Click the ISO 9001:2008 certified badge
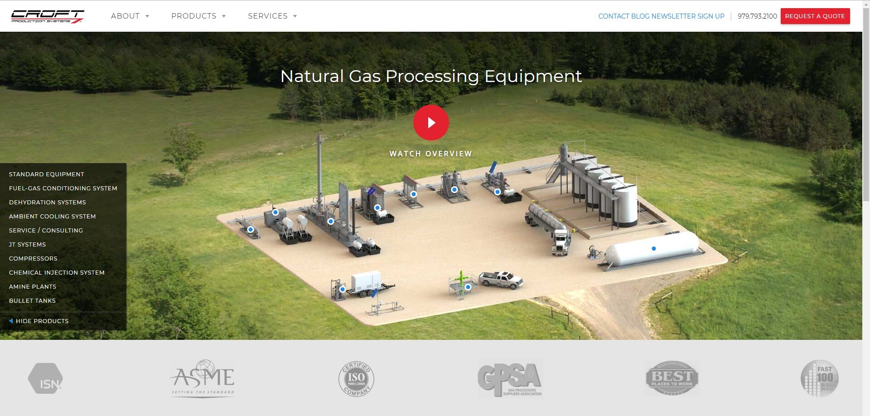The height and width of the screenshot is (416, 870). 356,379
